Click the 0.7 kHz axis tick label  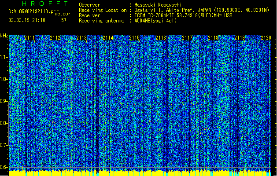click(4, 145)
